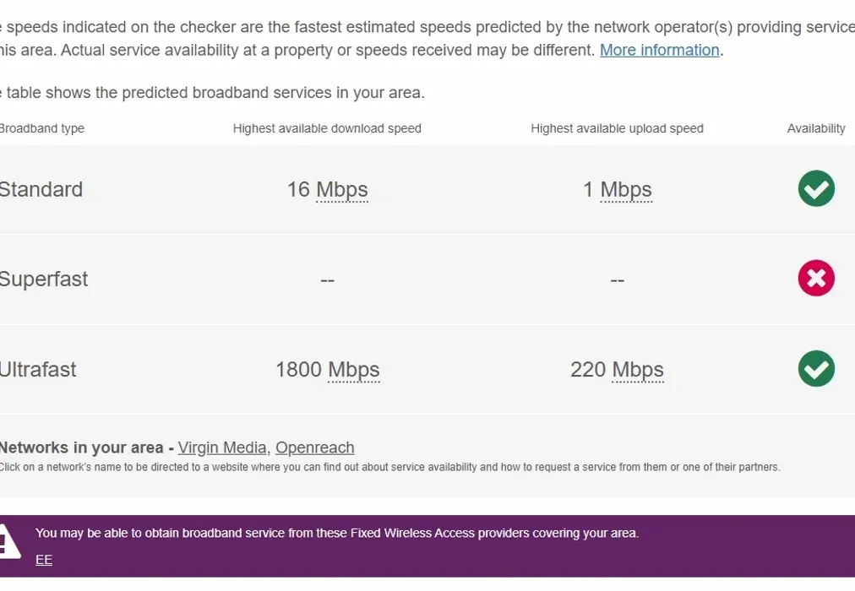The width and height of the screenshot is (855, 591).
Task: Click the green availability tick for Standard
Action: click(815, 188)
